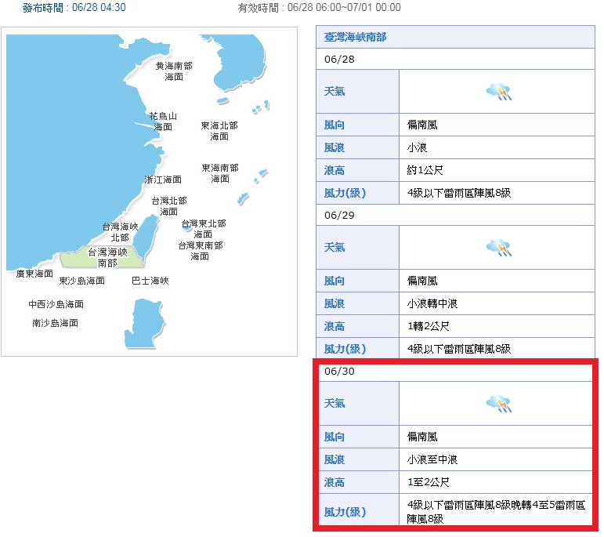The width and height of the screenshot is (604, 537).
Task: Click 1轉2公尺 wave height value
Action: 429,326
